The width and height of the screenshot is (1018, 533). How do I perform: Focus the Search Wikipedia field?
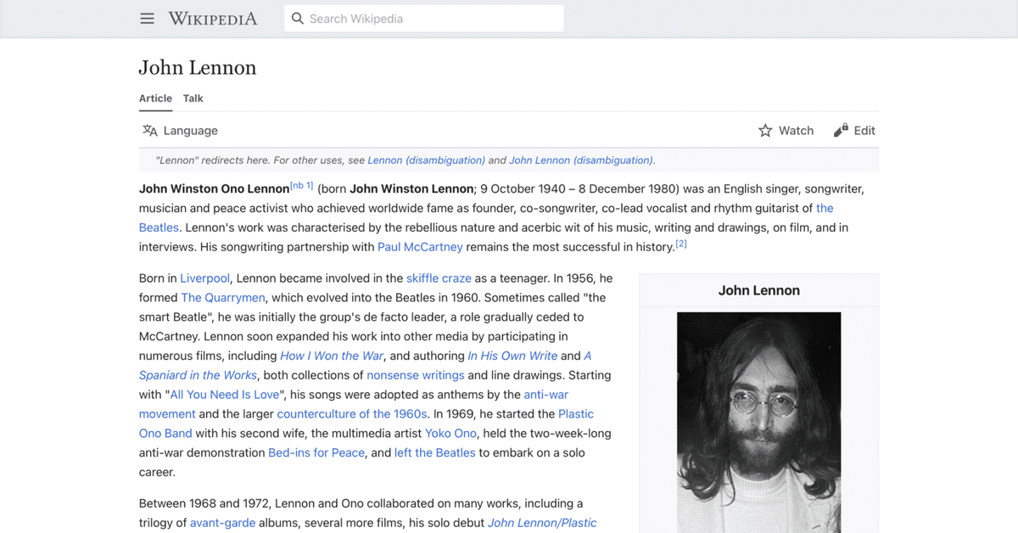[424, 19]
